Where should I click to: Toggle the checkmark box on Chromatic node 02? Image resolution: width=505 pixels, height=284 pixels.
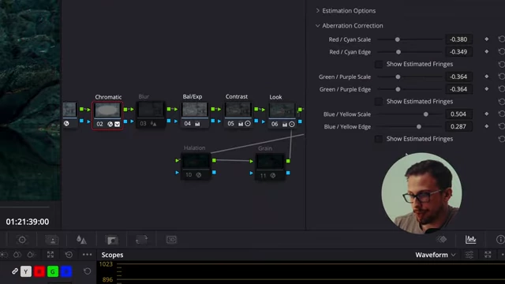[x=118, y=124]
